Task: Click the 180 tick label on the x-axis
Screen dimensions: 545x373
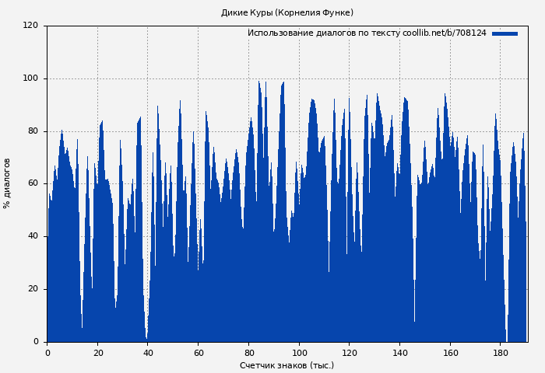Action: [501, 353]
